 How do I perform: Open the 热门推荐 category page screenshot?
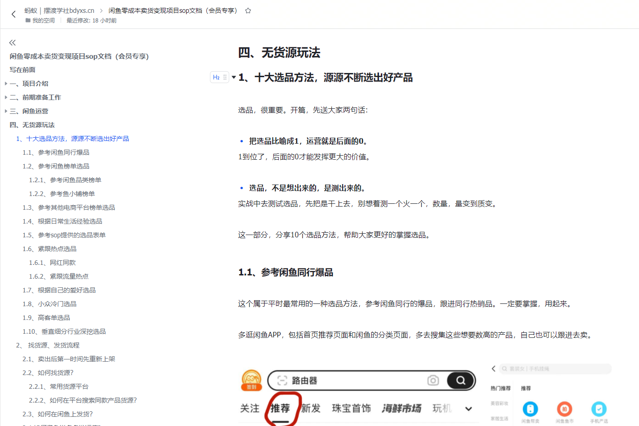pos(551,395)
